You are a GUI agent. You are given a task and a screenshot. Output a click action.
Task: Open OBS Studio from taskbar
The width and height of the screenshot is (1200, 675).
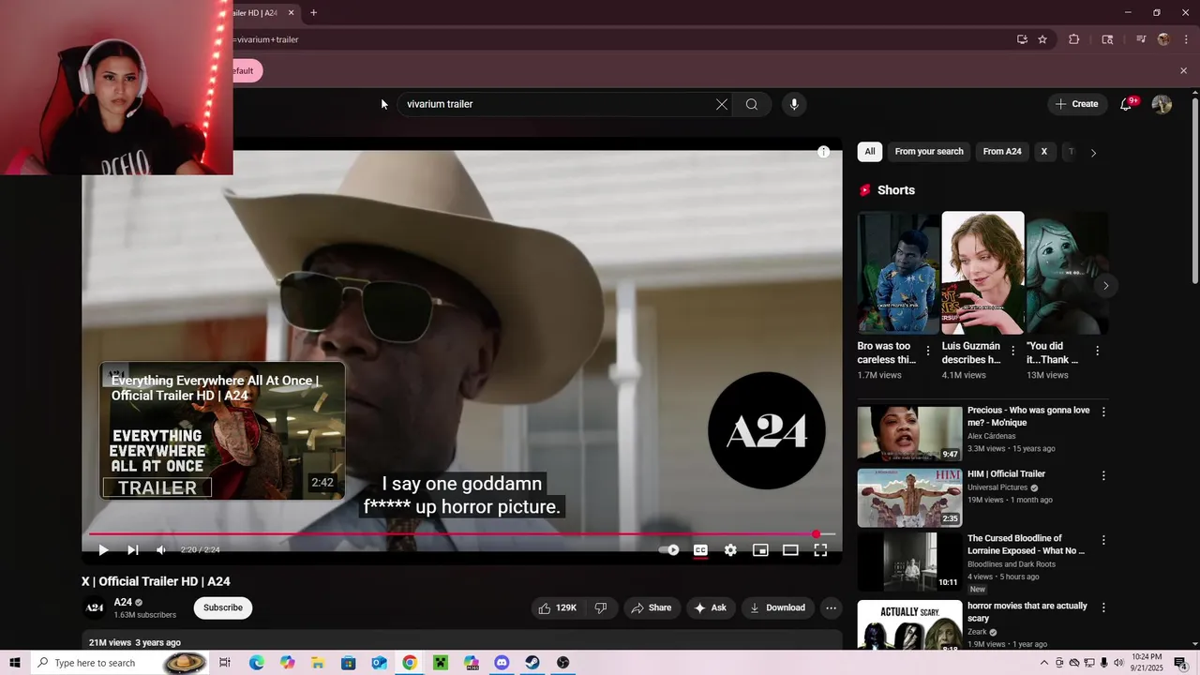(x=562, y=663)
